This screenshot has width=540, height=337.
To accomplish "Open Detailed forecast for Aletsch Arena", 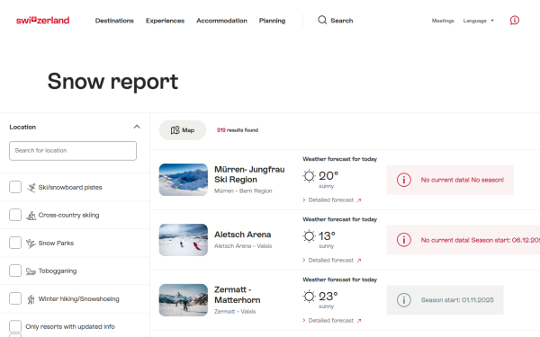I will 331,261.
